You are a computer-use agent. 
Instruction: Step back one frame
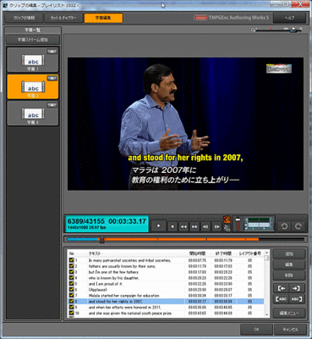[205, 226]
